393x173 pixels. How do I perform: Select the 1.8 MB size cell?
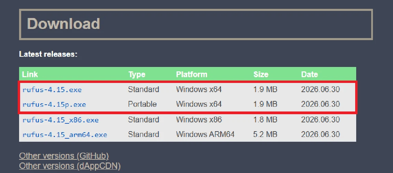265,120
